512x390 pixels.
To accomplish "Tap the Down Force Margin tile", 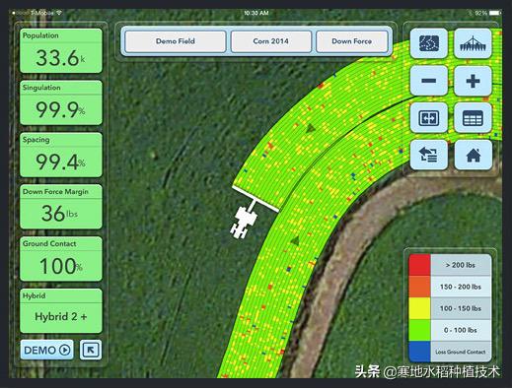I will (x=61, y=207).
